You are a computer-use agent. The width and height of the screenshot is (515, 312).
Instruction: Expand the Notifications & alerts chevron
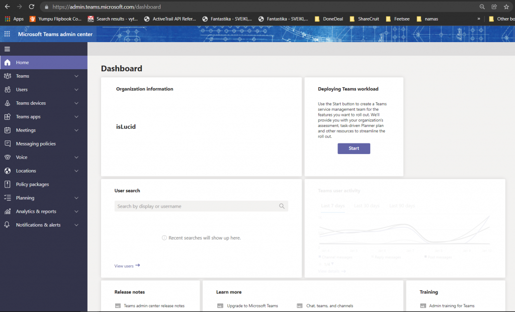pos(76,225)
